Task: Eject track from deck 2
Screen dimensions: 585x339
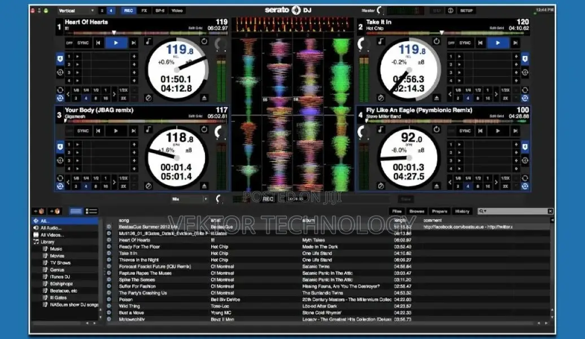Action: tap(436, 98)
